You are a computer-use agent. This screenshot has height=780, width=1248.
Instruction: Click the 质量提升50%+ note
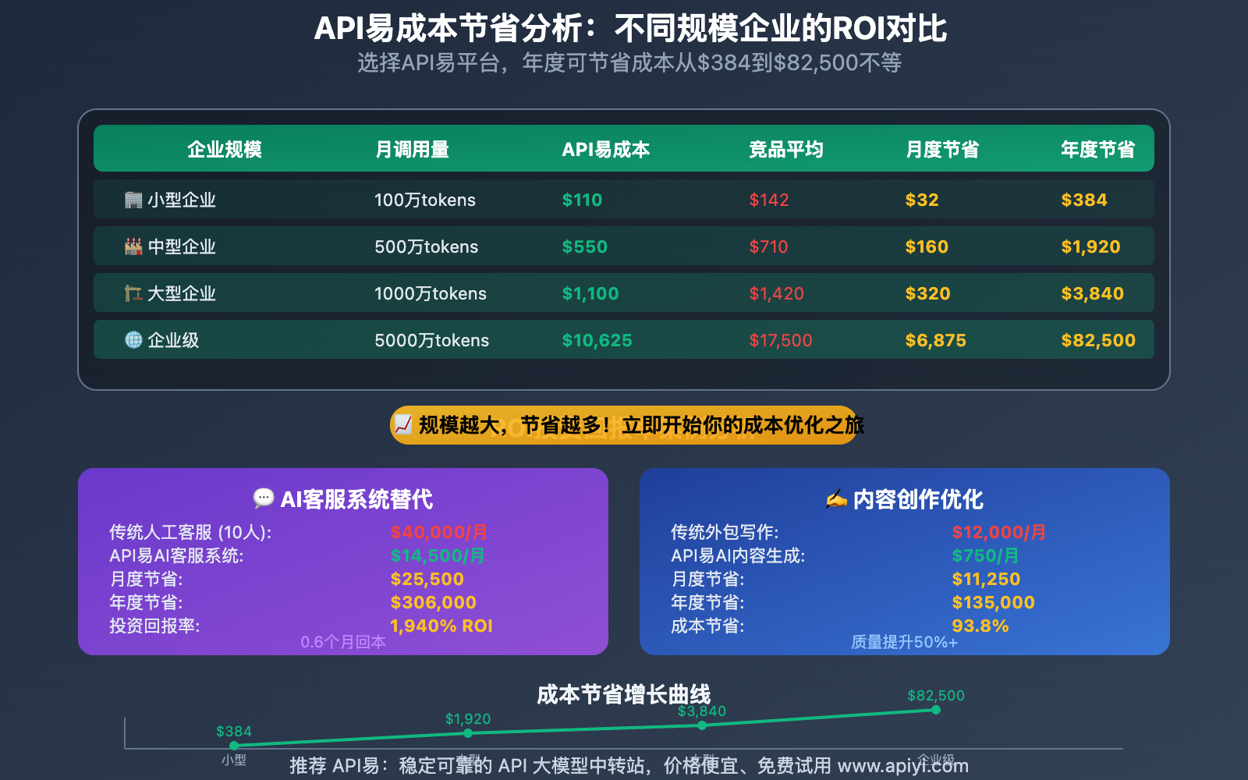click(x=904, y=642)
